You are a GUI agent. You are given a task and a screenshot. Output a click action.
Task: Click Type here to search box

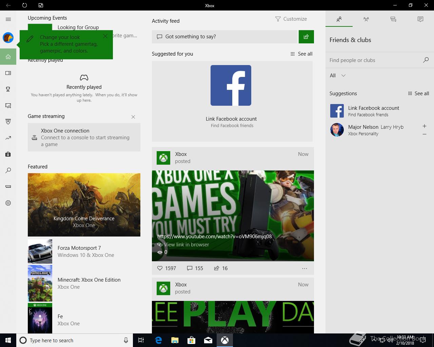(75, 340)
